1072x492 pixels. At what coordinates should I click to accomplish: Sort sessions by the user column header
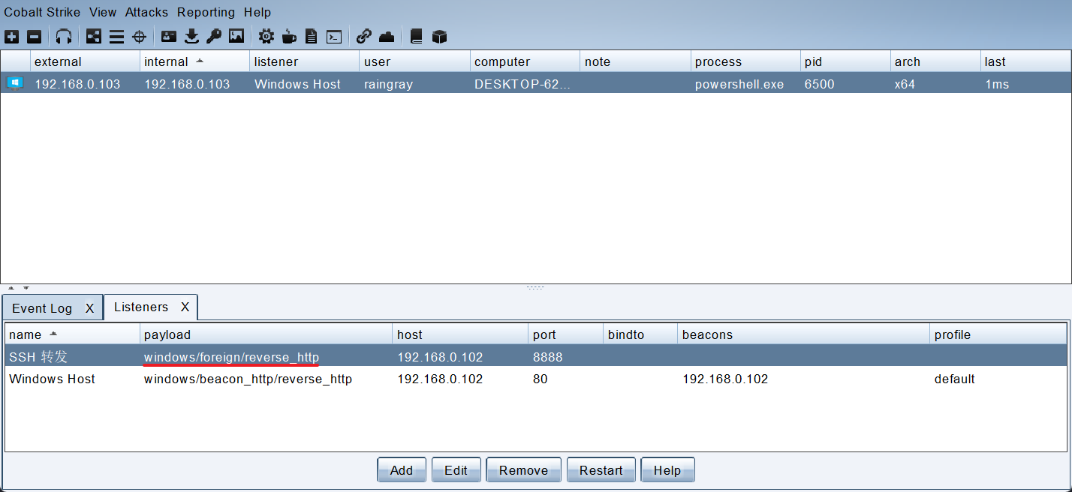tap(414, 61)
